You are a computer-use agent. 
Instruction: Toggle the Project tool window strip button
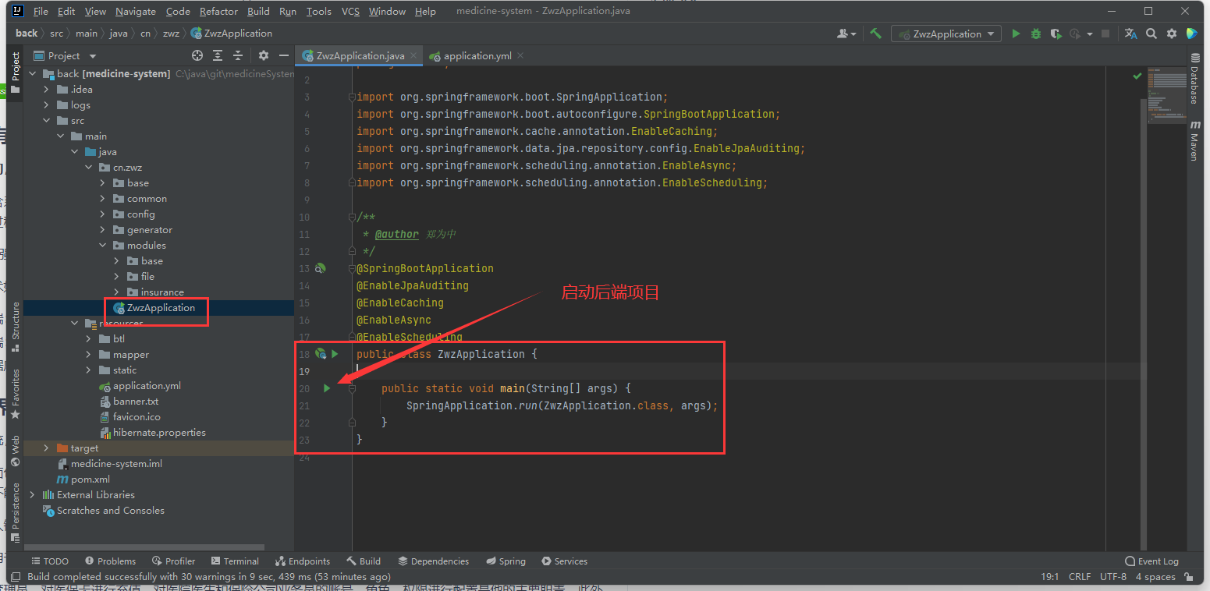coord(16,73)
